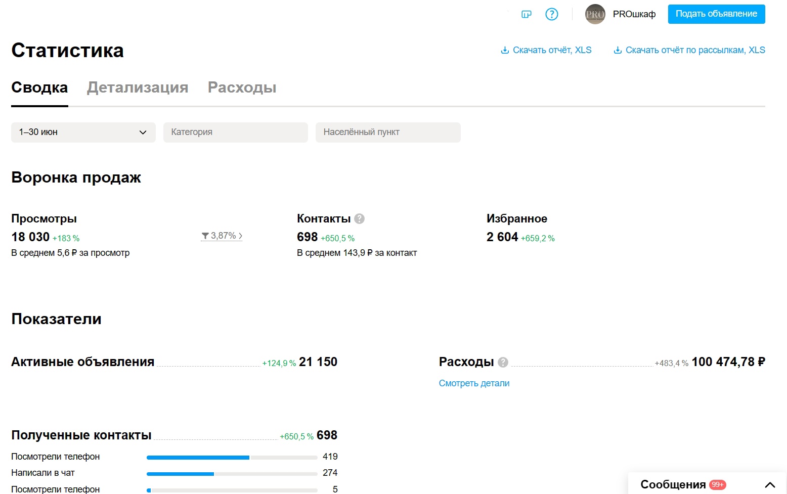
Task: Click download icon of Скачать отчёт, XLS
Action: (x=505, y=50)
